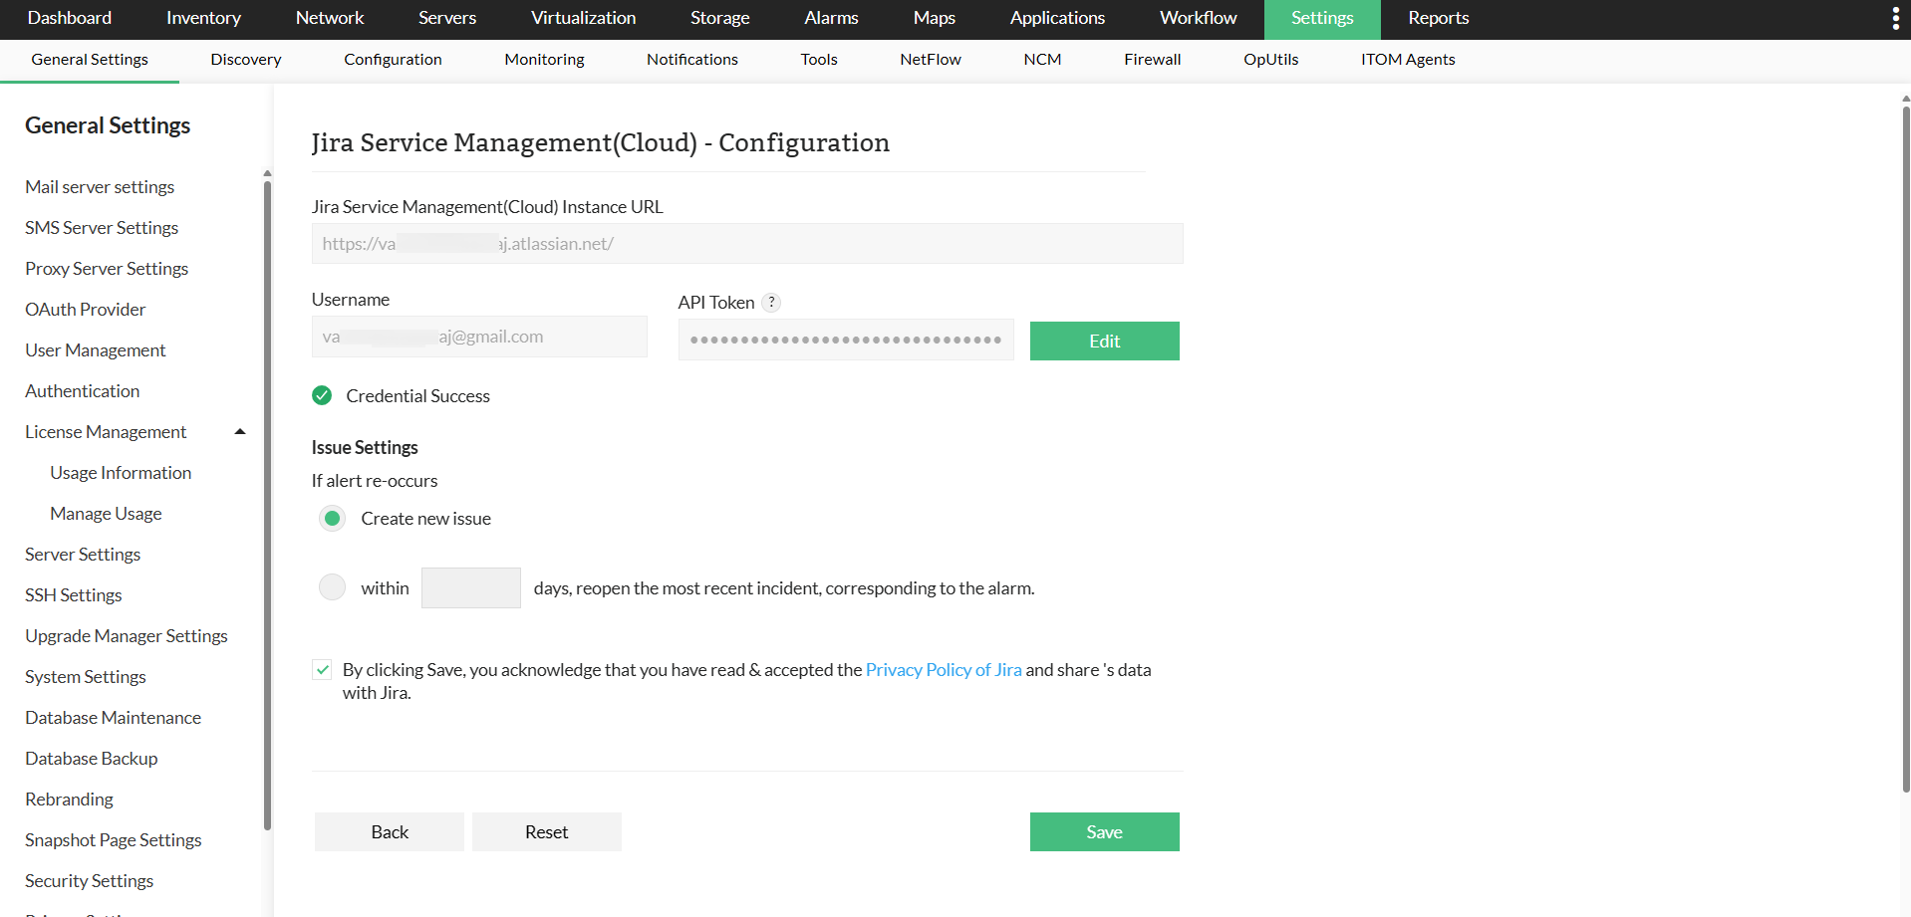Switch to the OpUtils tab
Image resolution: width=1911 pixels, height=917 pixels.
pyautogui.click(x=1271, y=60)
